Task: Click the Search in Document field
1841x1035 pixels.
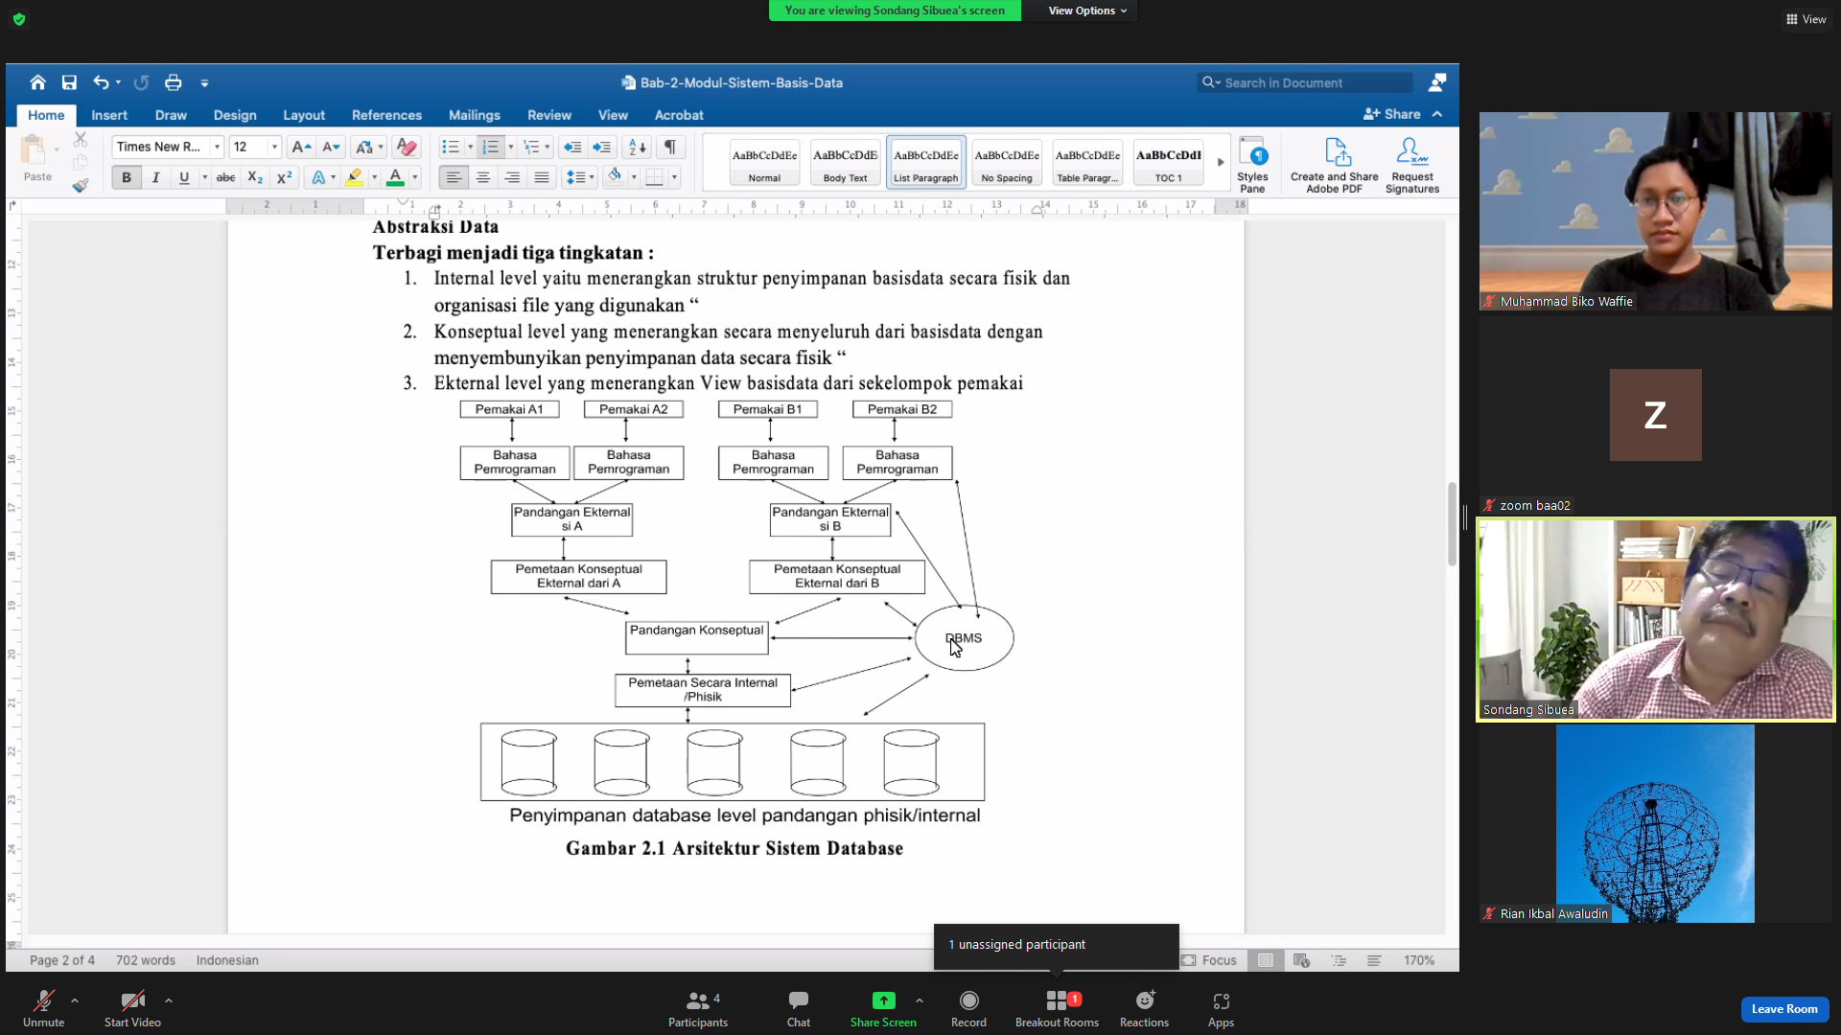Action: point(1305,83)
